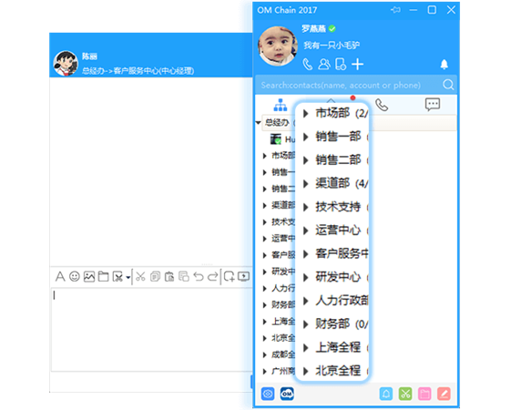The width and height of the screenshot is (510, 410).
Task: Redo edit in chat toolbar
Action: pyautogui.click(x=213, y=277)
